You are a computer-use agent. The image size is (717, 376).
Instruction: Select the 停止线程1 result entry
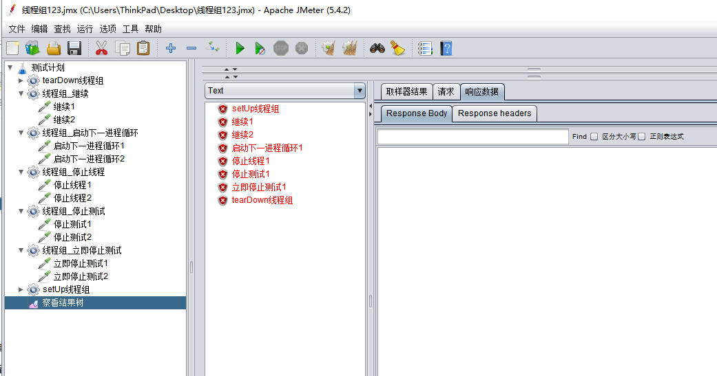point(251,161)
